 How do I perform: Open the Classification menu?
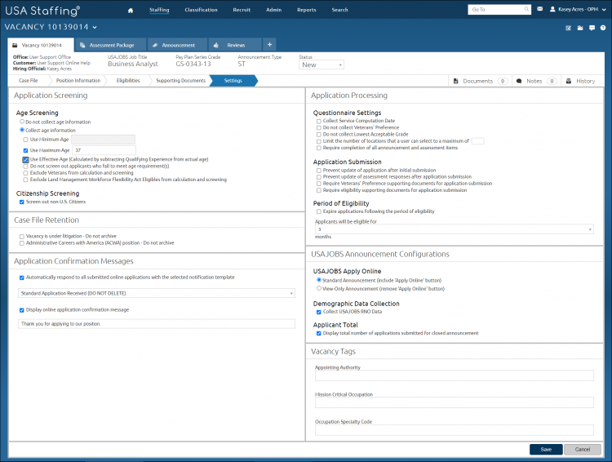click(x=201, y=10)
